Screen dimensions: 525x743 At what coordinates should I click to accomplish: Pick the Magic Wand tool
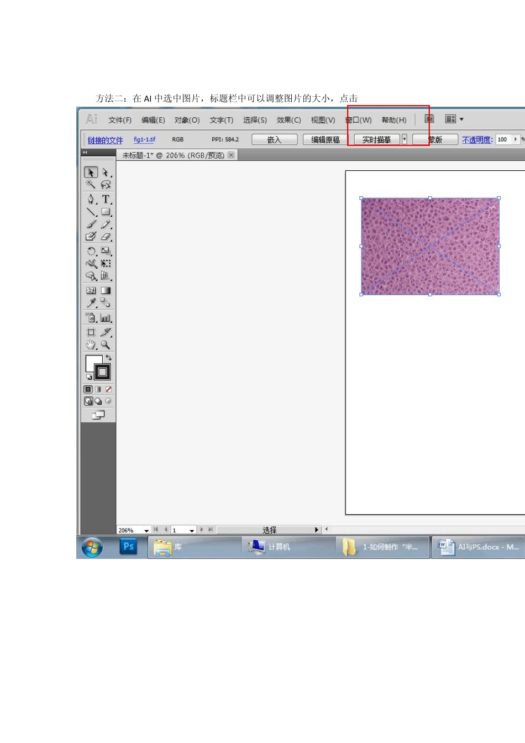[x=91, y=185]
